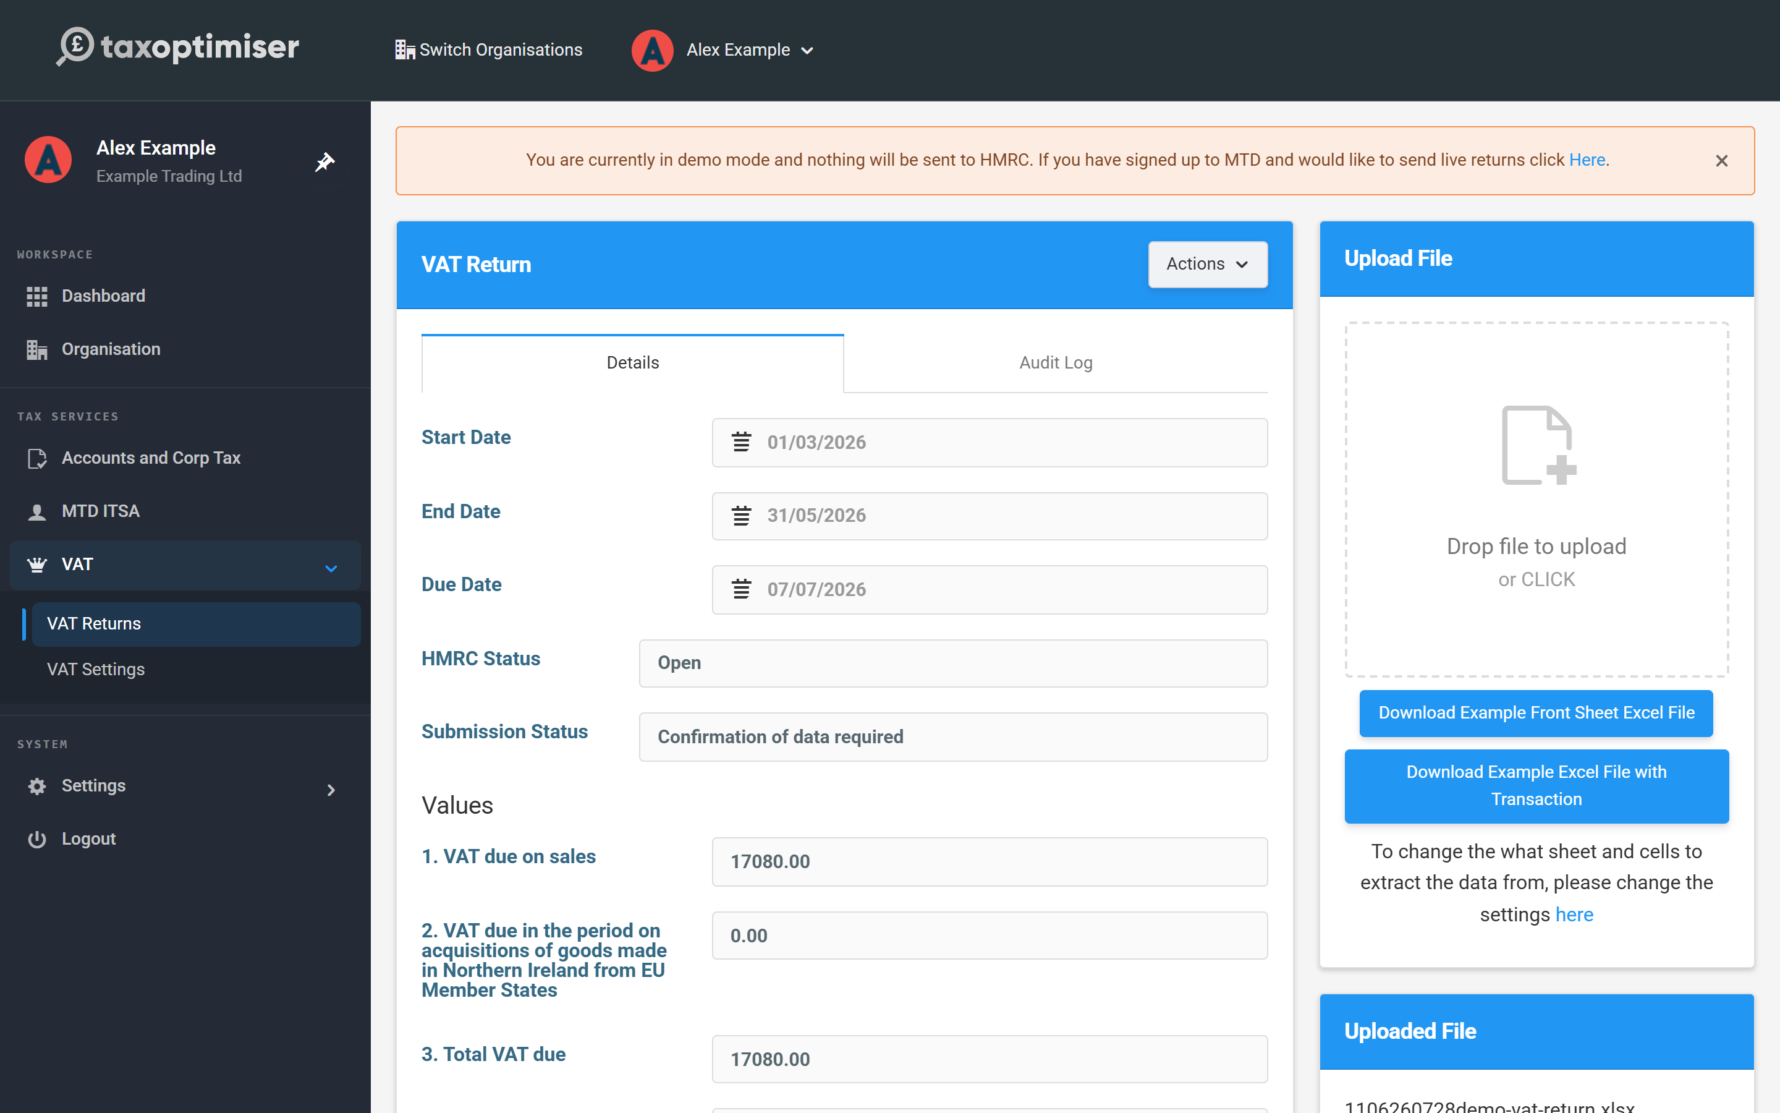Select VAT Returns submenu item
1780x1113 pixels.
pos(196,625)
